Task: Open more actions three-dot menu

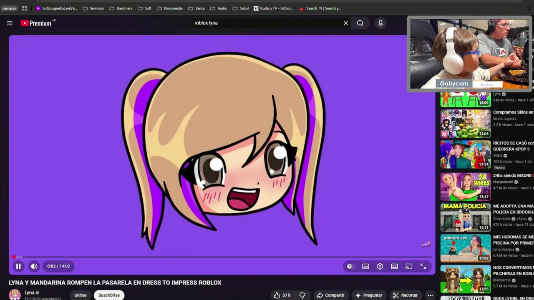Action: coord(430,295)
